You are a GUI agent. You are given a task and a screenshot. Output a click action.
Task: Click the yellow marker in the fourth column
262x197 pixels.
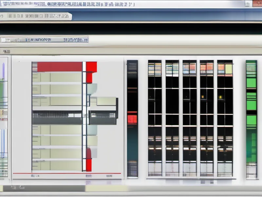pos(203,97)
